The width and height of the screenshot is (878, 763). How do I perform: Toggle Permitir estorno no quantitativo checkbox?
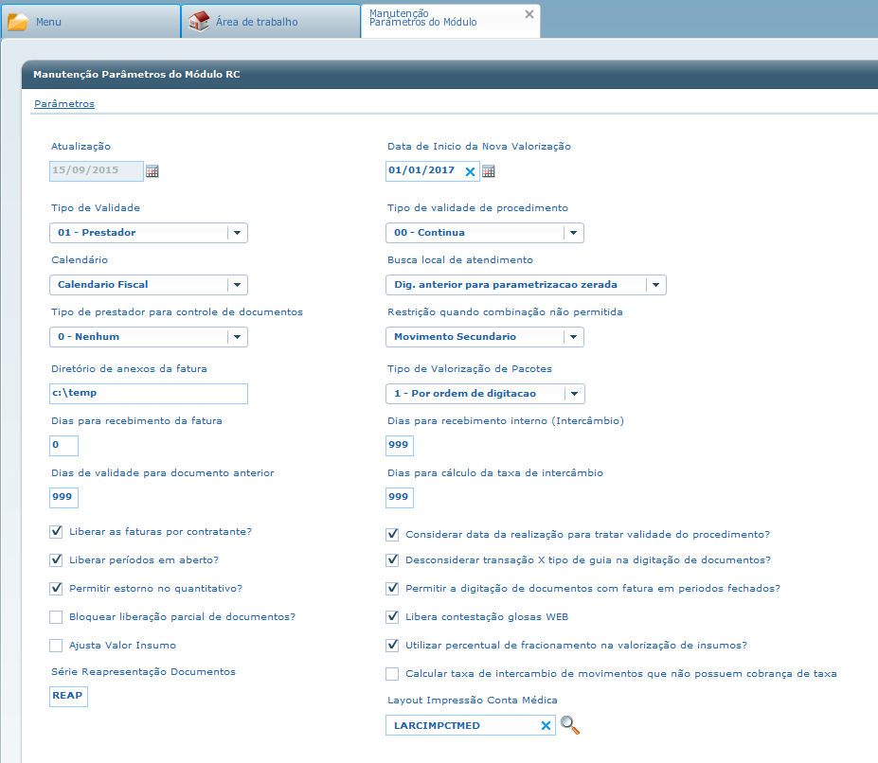56,589
